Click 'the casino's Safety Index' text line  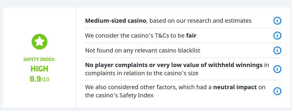[x=119, y=96]
